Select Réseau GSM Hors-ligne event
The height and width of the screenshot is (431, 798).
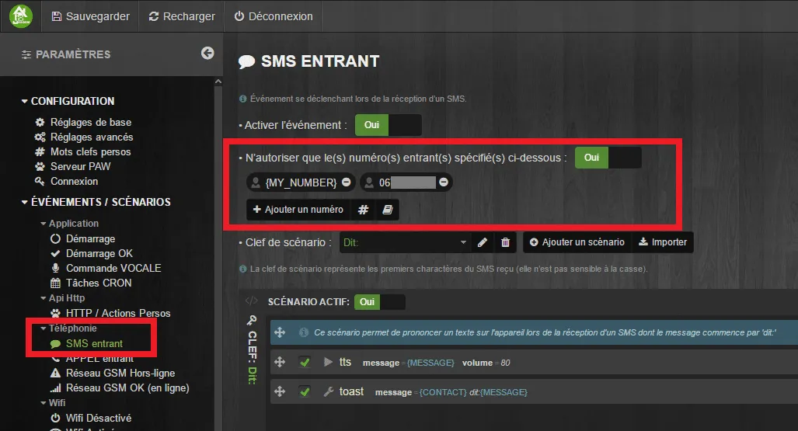click(113, 373)
